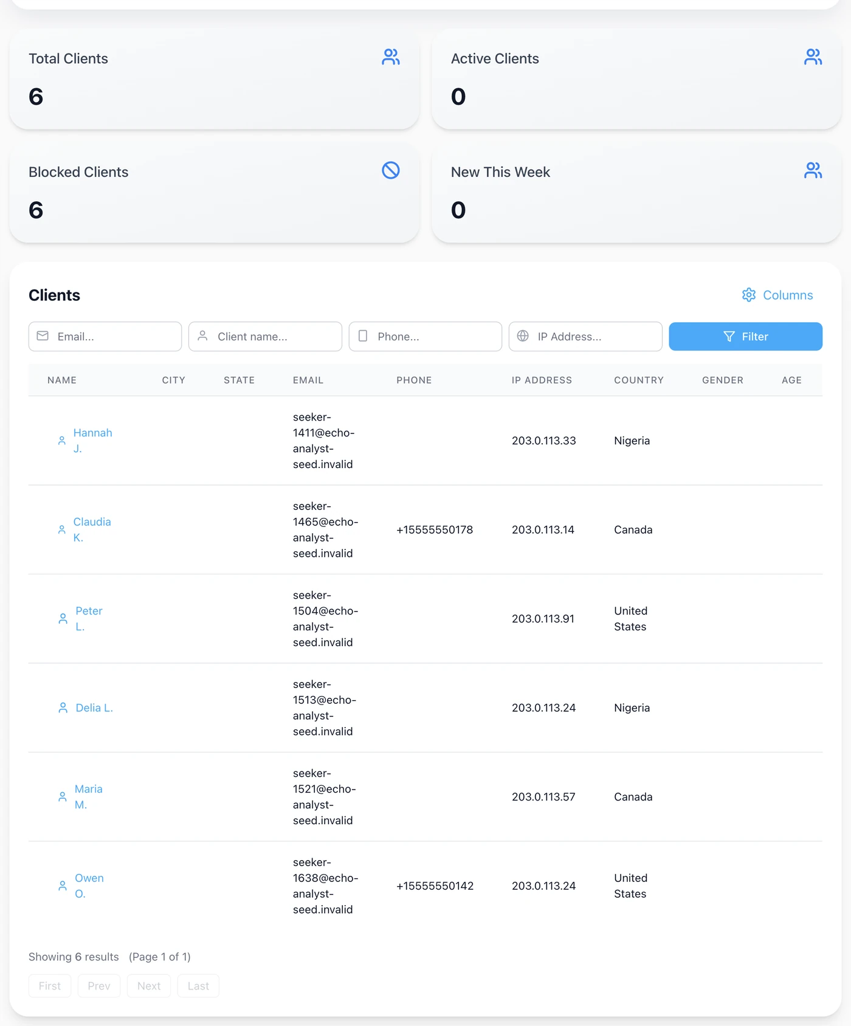This screenshot has width=851, height=1026.
Task: Go to Prev page
Action: [99, 986]
